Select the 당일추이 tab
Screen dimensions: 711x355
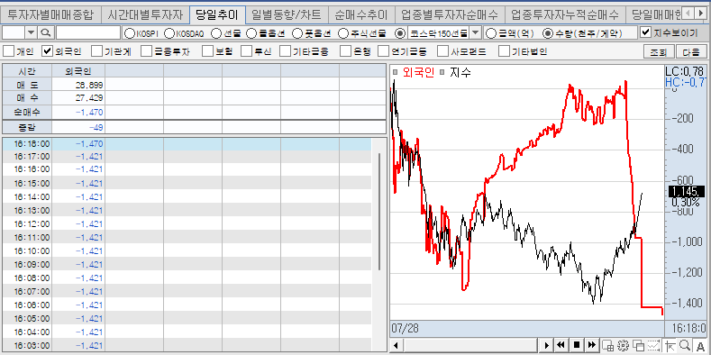click(x=217, y=15)
